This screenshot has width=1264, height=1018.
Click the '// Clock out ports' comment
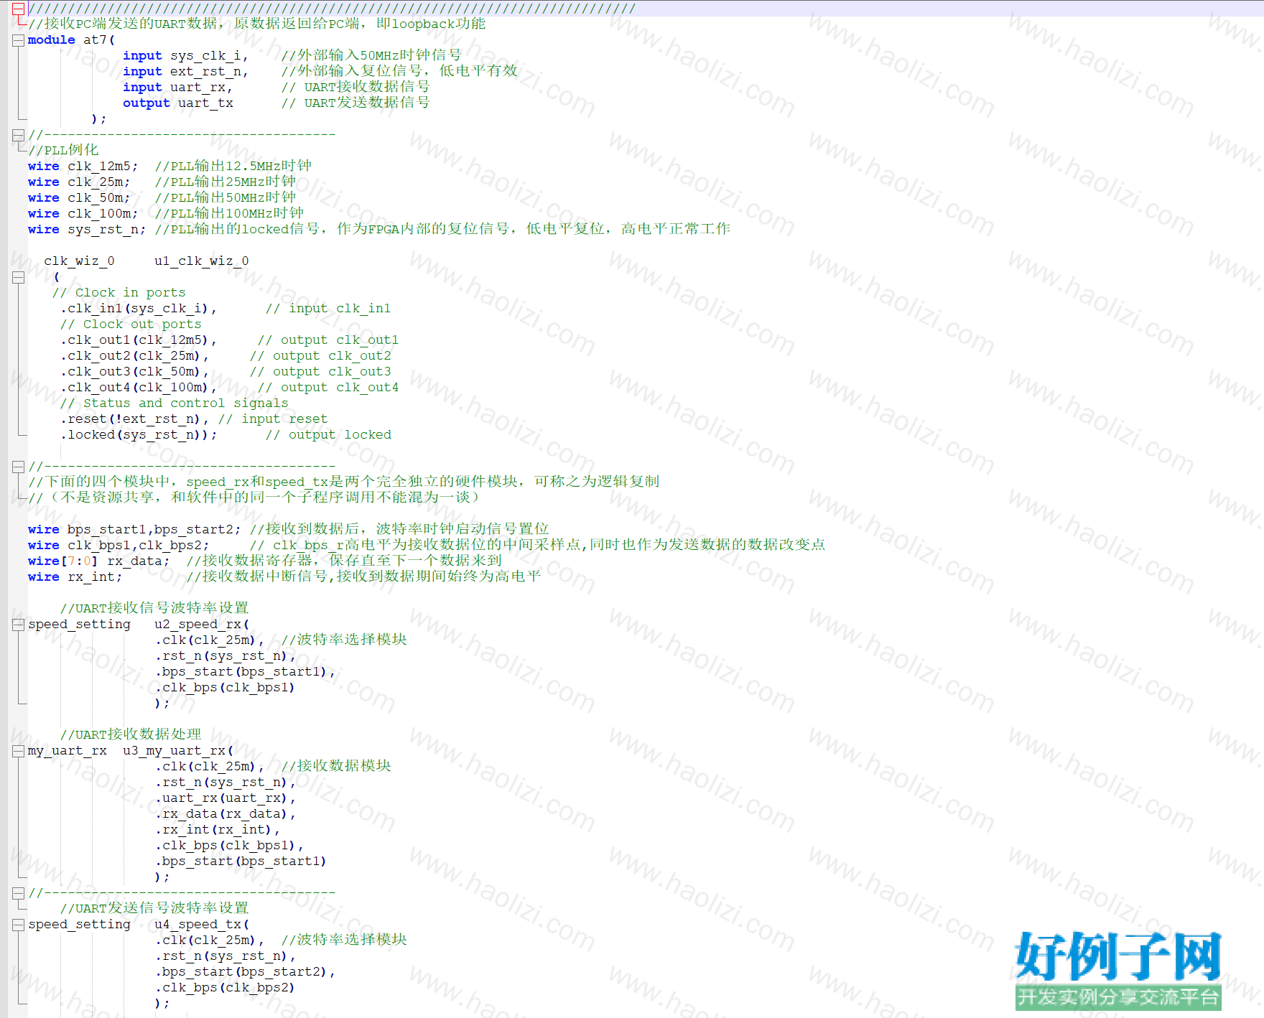coord(130,324)
